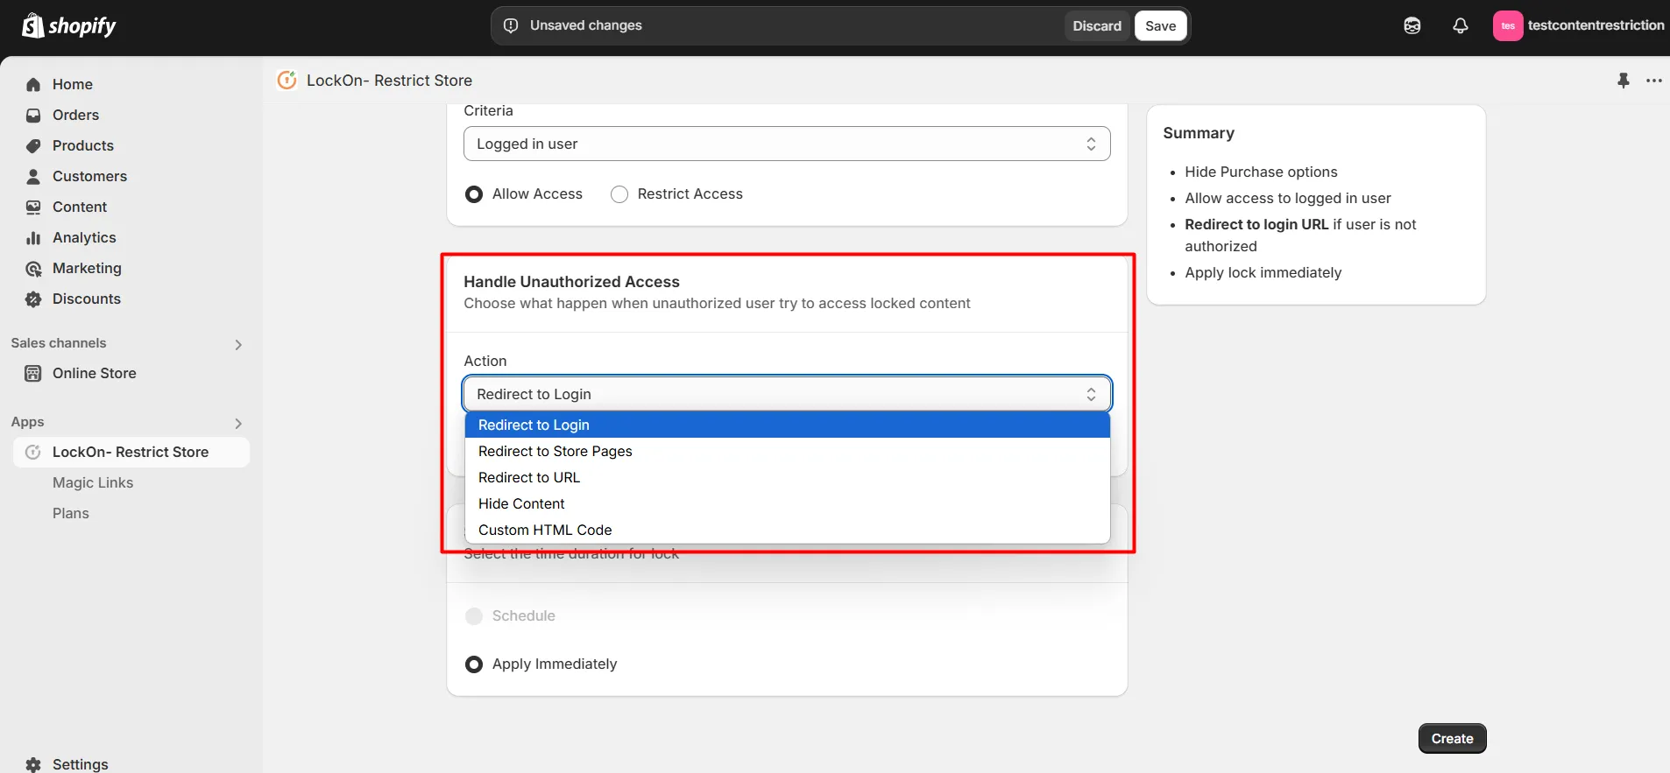Click the LockOn logo in page header

[287, 80]
